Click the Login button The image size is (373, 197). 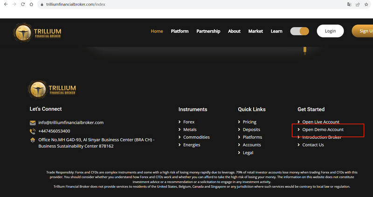point(330,31)
